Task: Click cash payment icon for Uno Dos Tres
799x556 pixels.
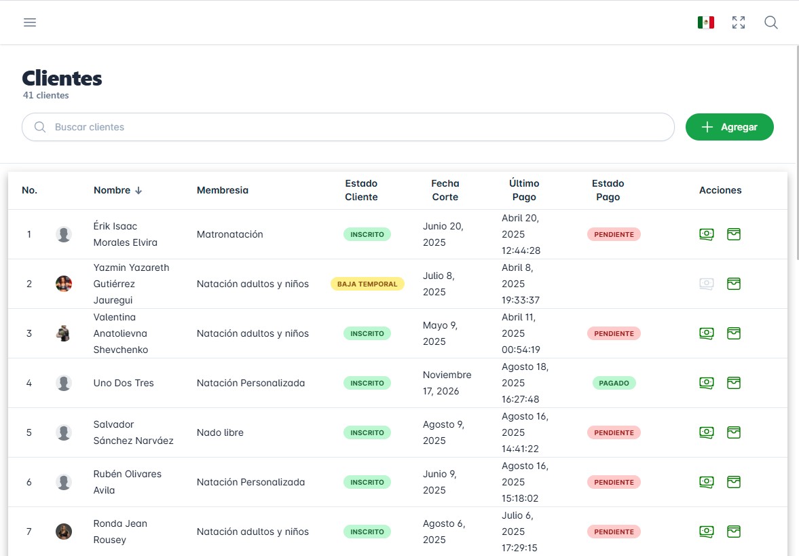Action: click(707, 383)
